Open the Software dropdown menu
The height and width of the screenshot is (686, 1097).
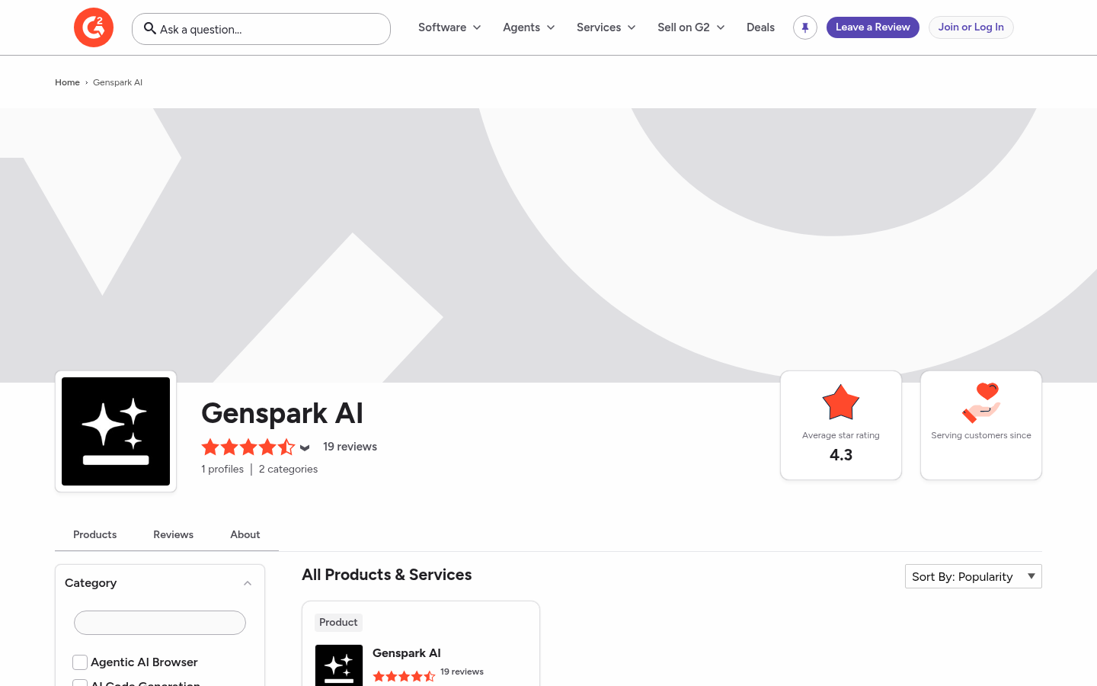(449, 27)
